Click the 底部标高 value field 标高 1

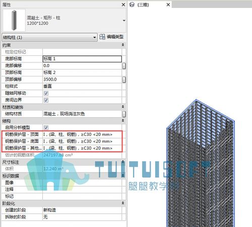coord(82,59)
